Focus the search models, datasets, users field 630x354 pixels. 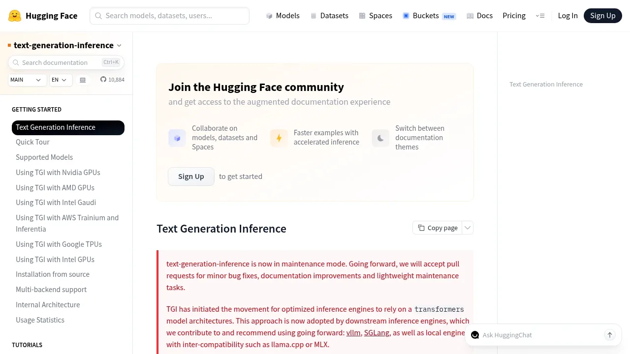(169, 16)
